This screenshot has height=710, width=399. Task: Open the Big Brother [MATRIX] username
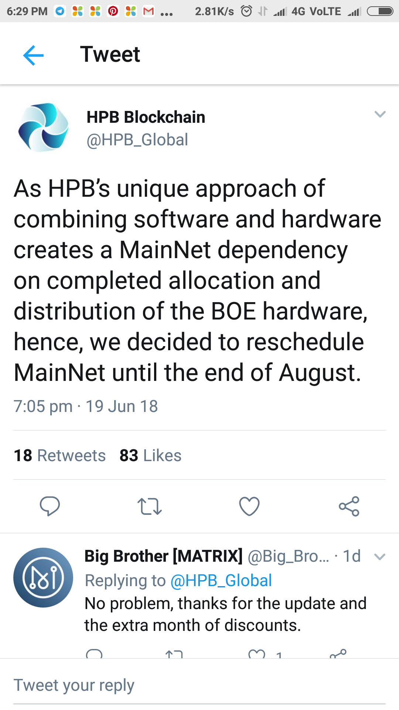click(163, 556)
